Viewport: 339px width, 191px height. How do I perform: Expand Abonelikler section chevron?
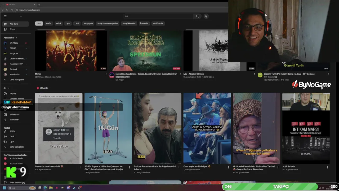[x=16, y=38]
